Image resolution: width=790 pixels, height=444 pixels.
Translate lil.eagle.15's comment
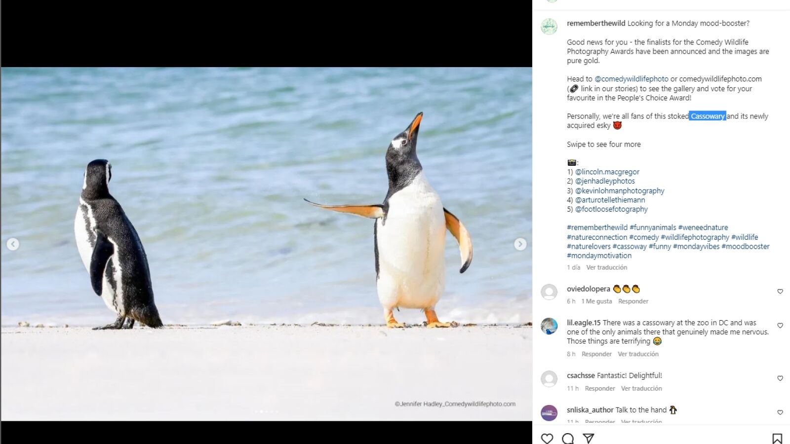(x=638, y=354)
